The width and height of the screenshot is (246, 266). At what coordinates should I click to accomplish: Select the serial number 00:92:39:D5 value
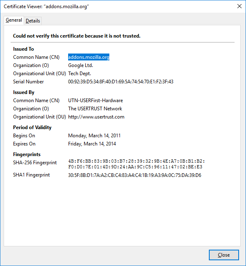click(121, 82)
